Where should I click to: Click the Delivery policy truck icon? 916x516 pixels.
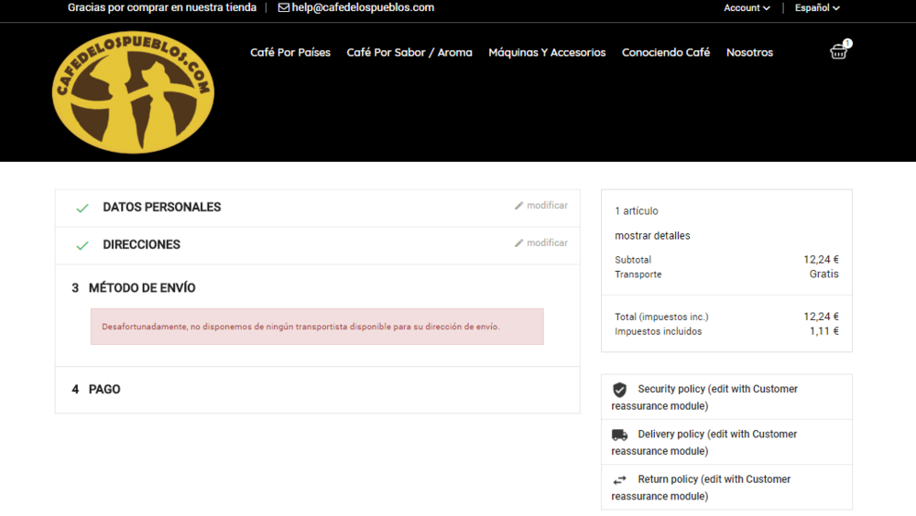620,435
